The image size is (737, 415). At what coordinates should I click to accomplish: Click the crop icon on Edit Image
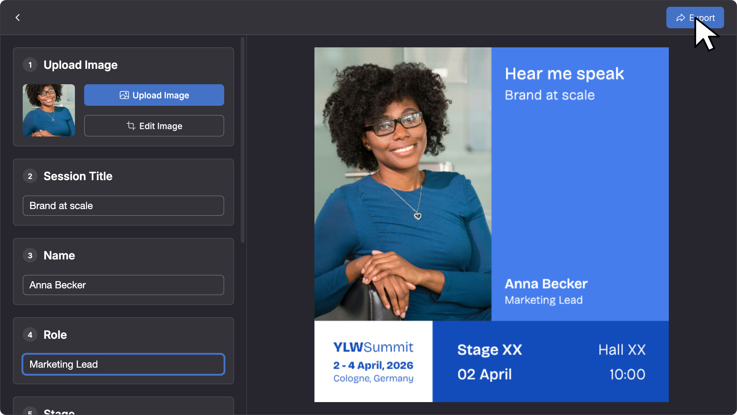pos(131,125)
